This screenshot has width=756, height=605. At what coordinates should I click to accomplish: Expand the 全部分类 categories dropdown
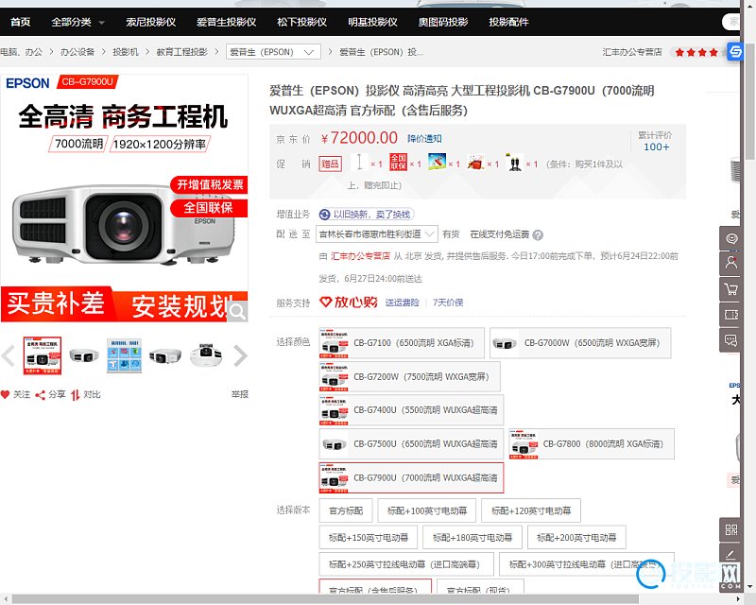click(x=77, y=22)
